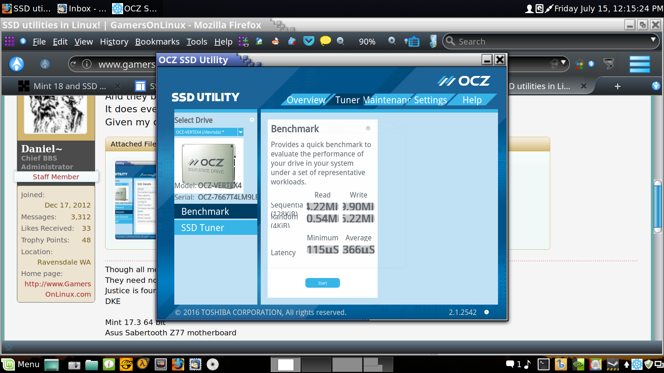Switch to Mint 18 and SSD browser tab
664x373 pixels.
click(x=69, y=86)
